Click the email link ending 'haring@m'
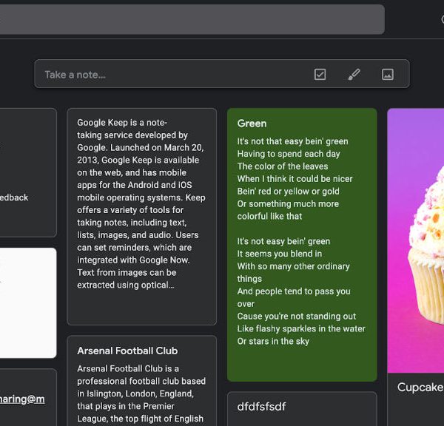Image resolution: width=444 pixels, height=426 pixels. (22, 399)
